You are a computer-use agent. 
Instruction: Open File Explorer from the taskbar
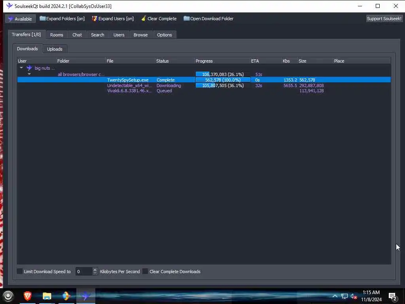(x=47, y=296)
